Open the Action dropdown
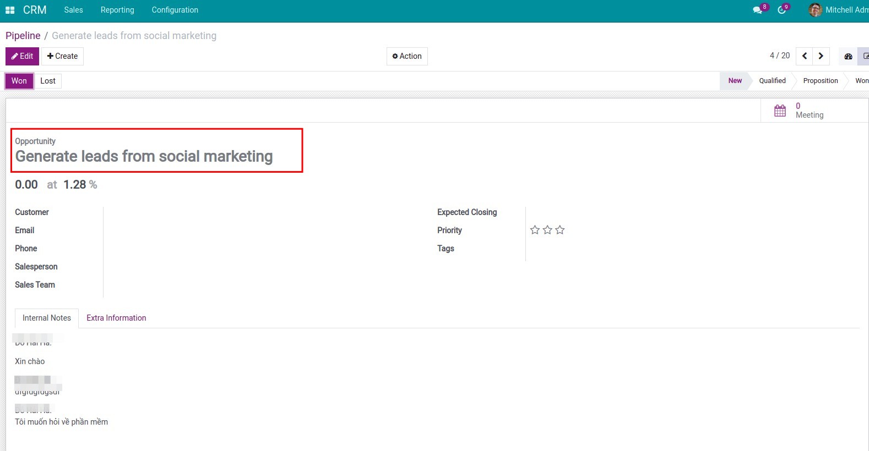This screenshot has height=451, width=869. 407,56
